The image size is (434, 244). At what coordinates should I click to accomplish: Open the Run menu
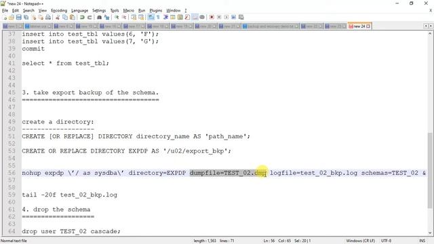click(x=142, y=11)
